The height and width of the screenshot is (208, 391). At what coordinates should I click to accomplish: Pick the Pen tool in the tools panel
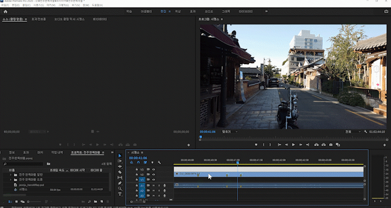tap(120, 183)
